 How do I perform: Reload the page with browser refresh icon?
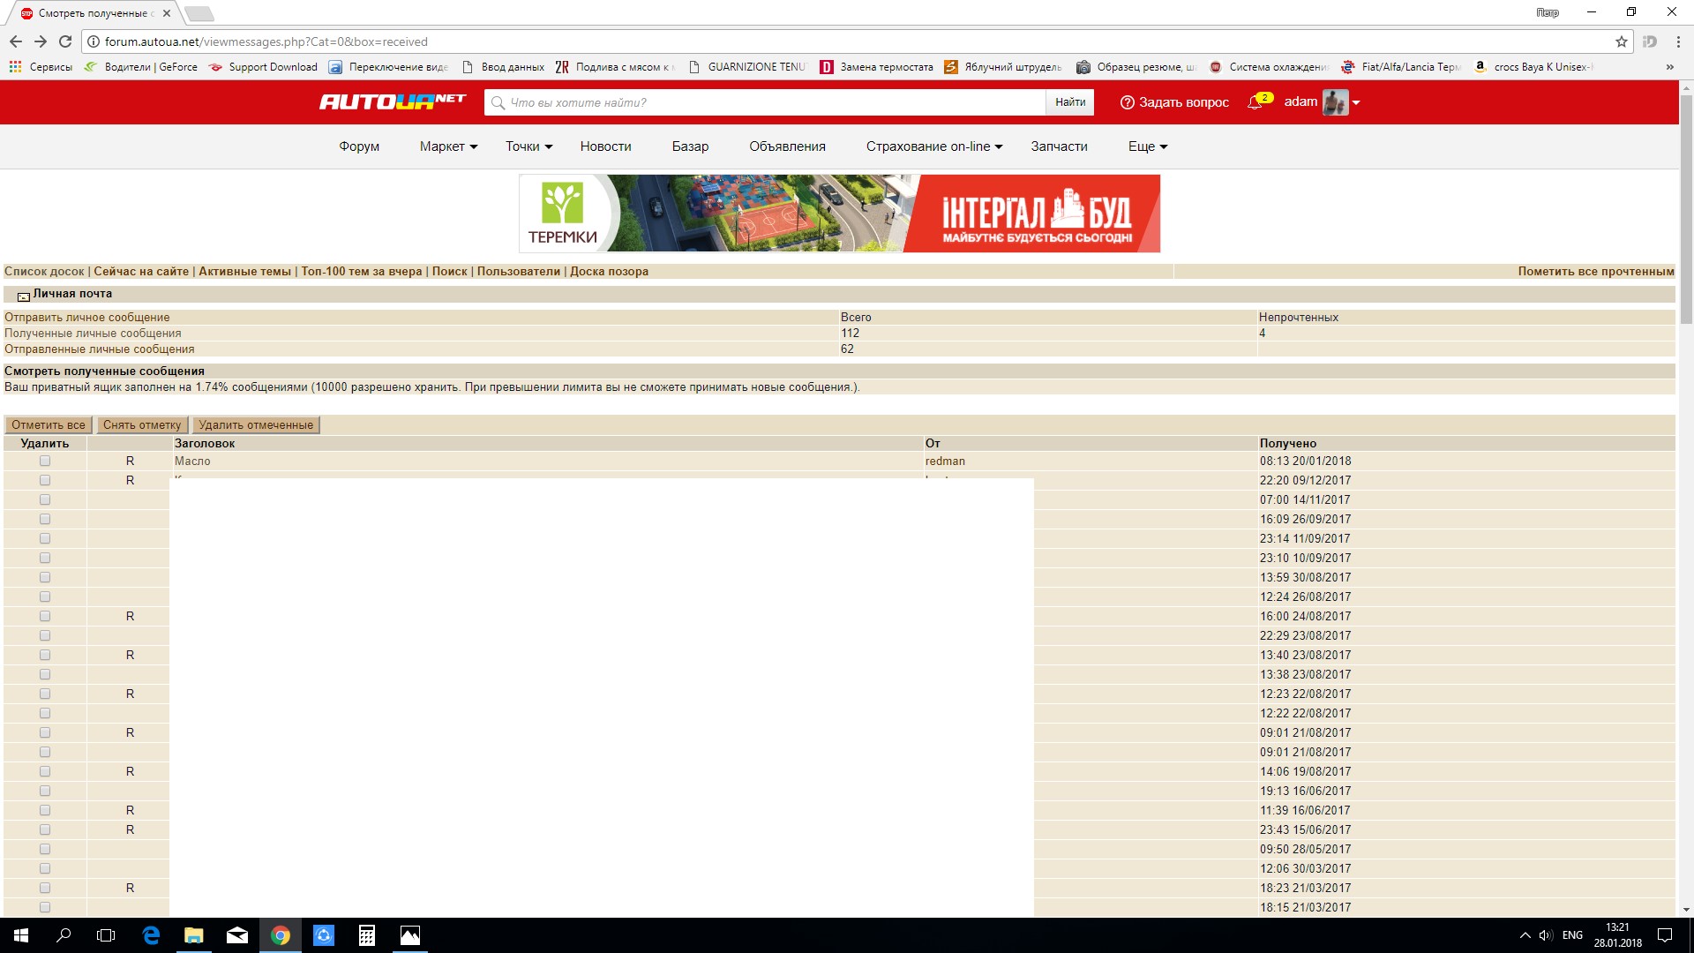(65, 41)
